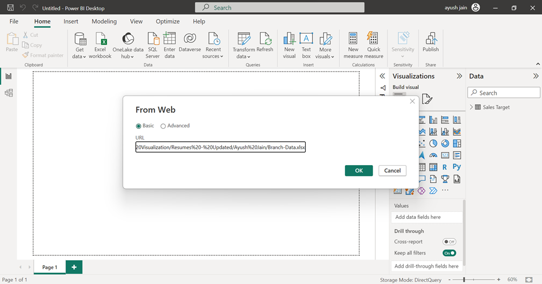Select the R script visual
Viewport: 542px width, 284px height.
pos(445,167)
